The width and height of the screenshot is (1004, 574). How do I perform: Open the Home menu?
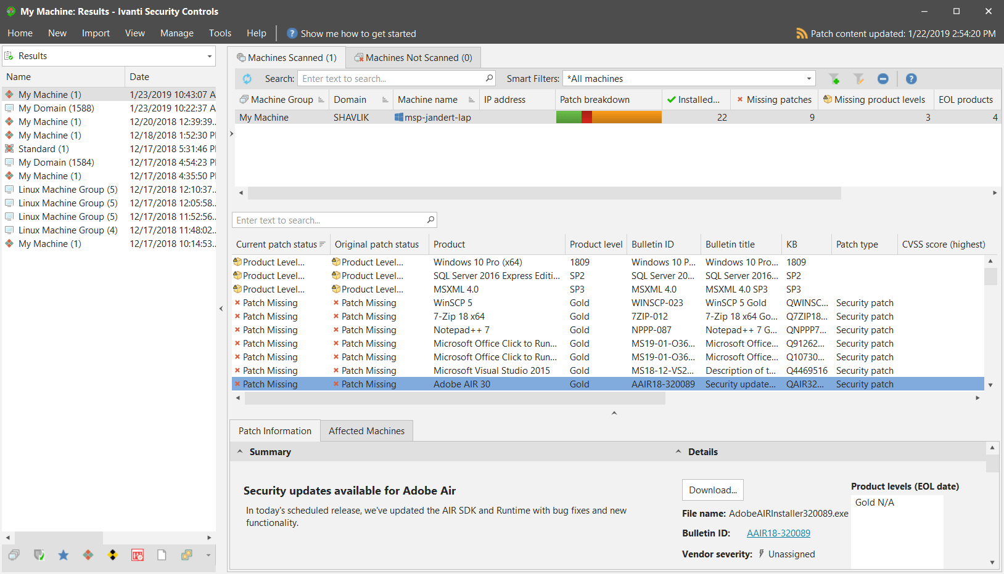pyautogui.click(x=20, y=33)
